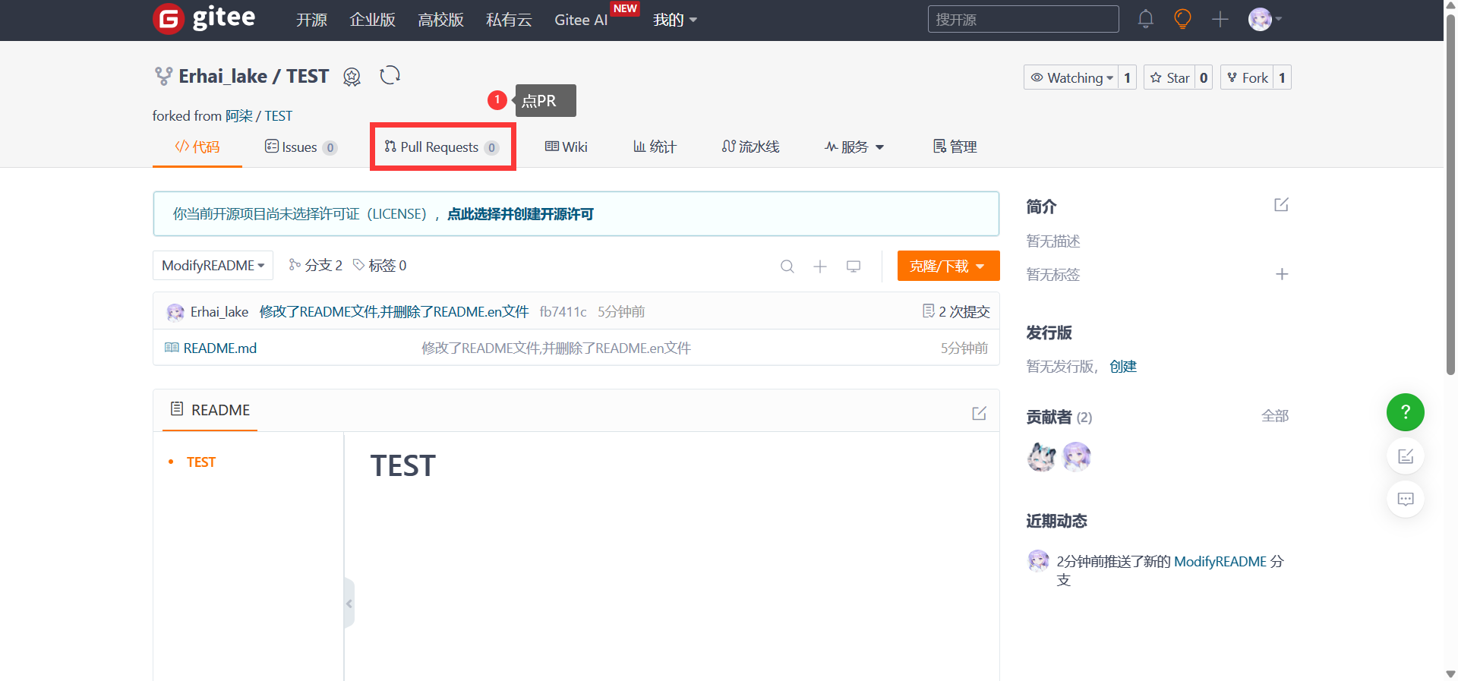The height and width of the screenshot is (681, 1458).
Task: Open the repository search magnifier icon
Action: [x=787, y=266]
